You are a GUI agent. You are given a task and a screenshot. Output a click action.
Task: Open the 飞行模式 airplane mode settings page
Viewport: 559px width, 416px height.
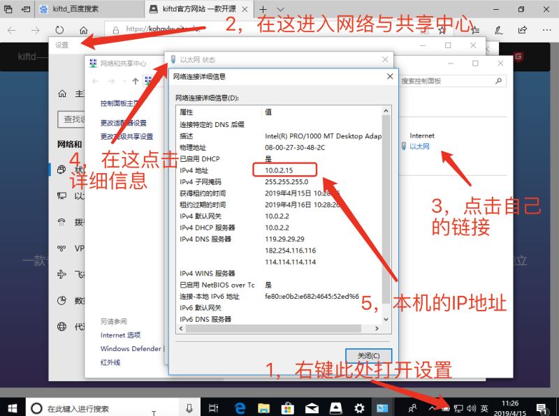[60, 274]
